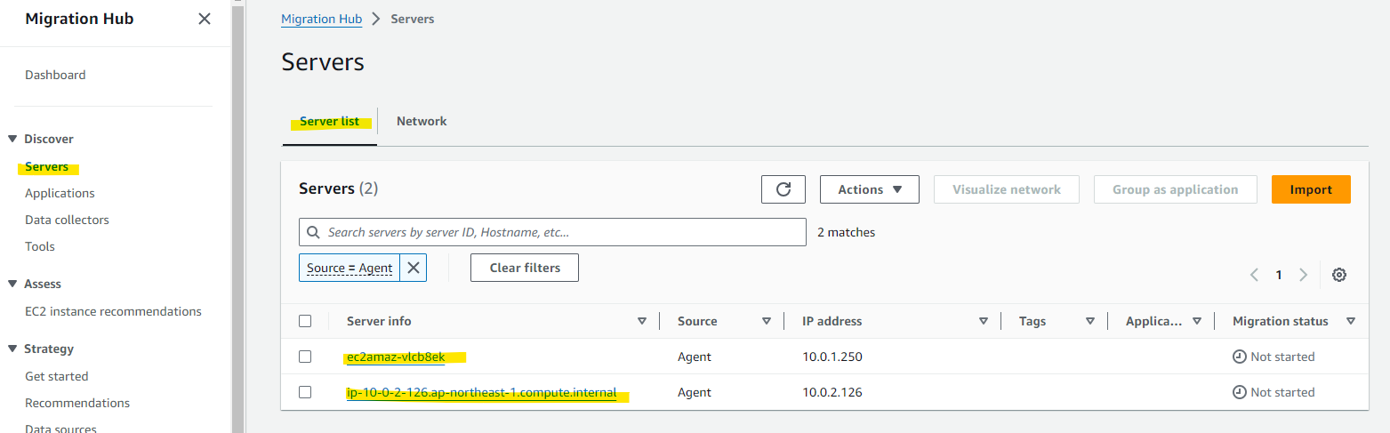Open Migration Hub breadcrumb link

(321, 19)
